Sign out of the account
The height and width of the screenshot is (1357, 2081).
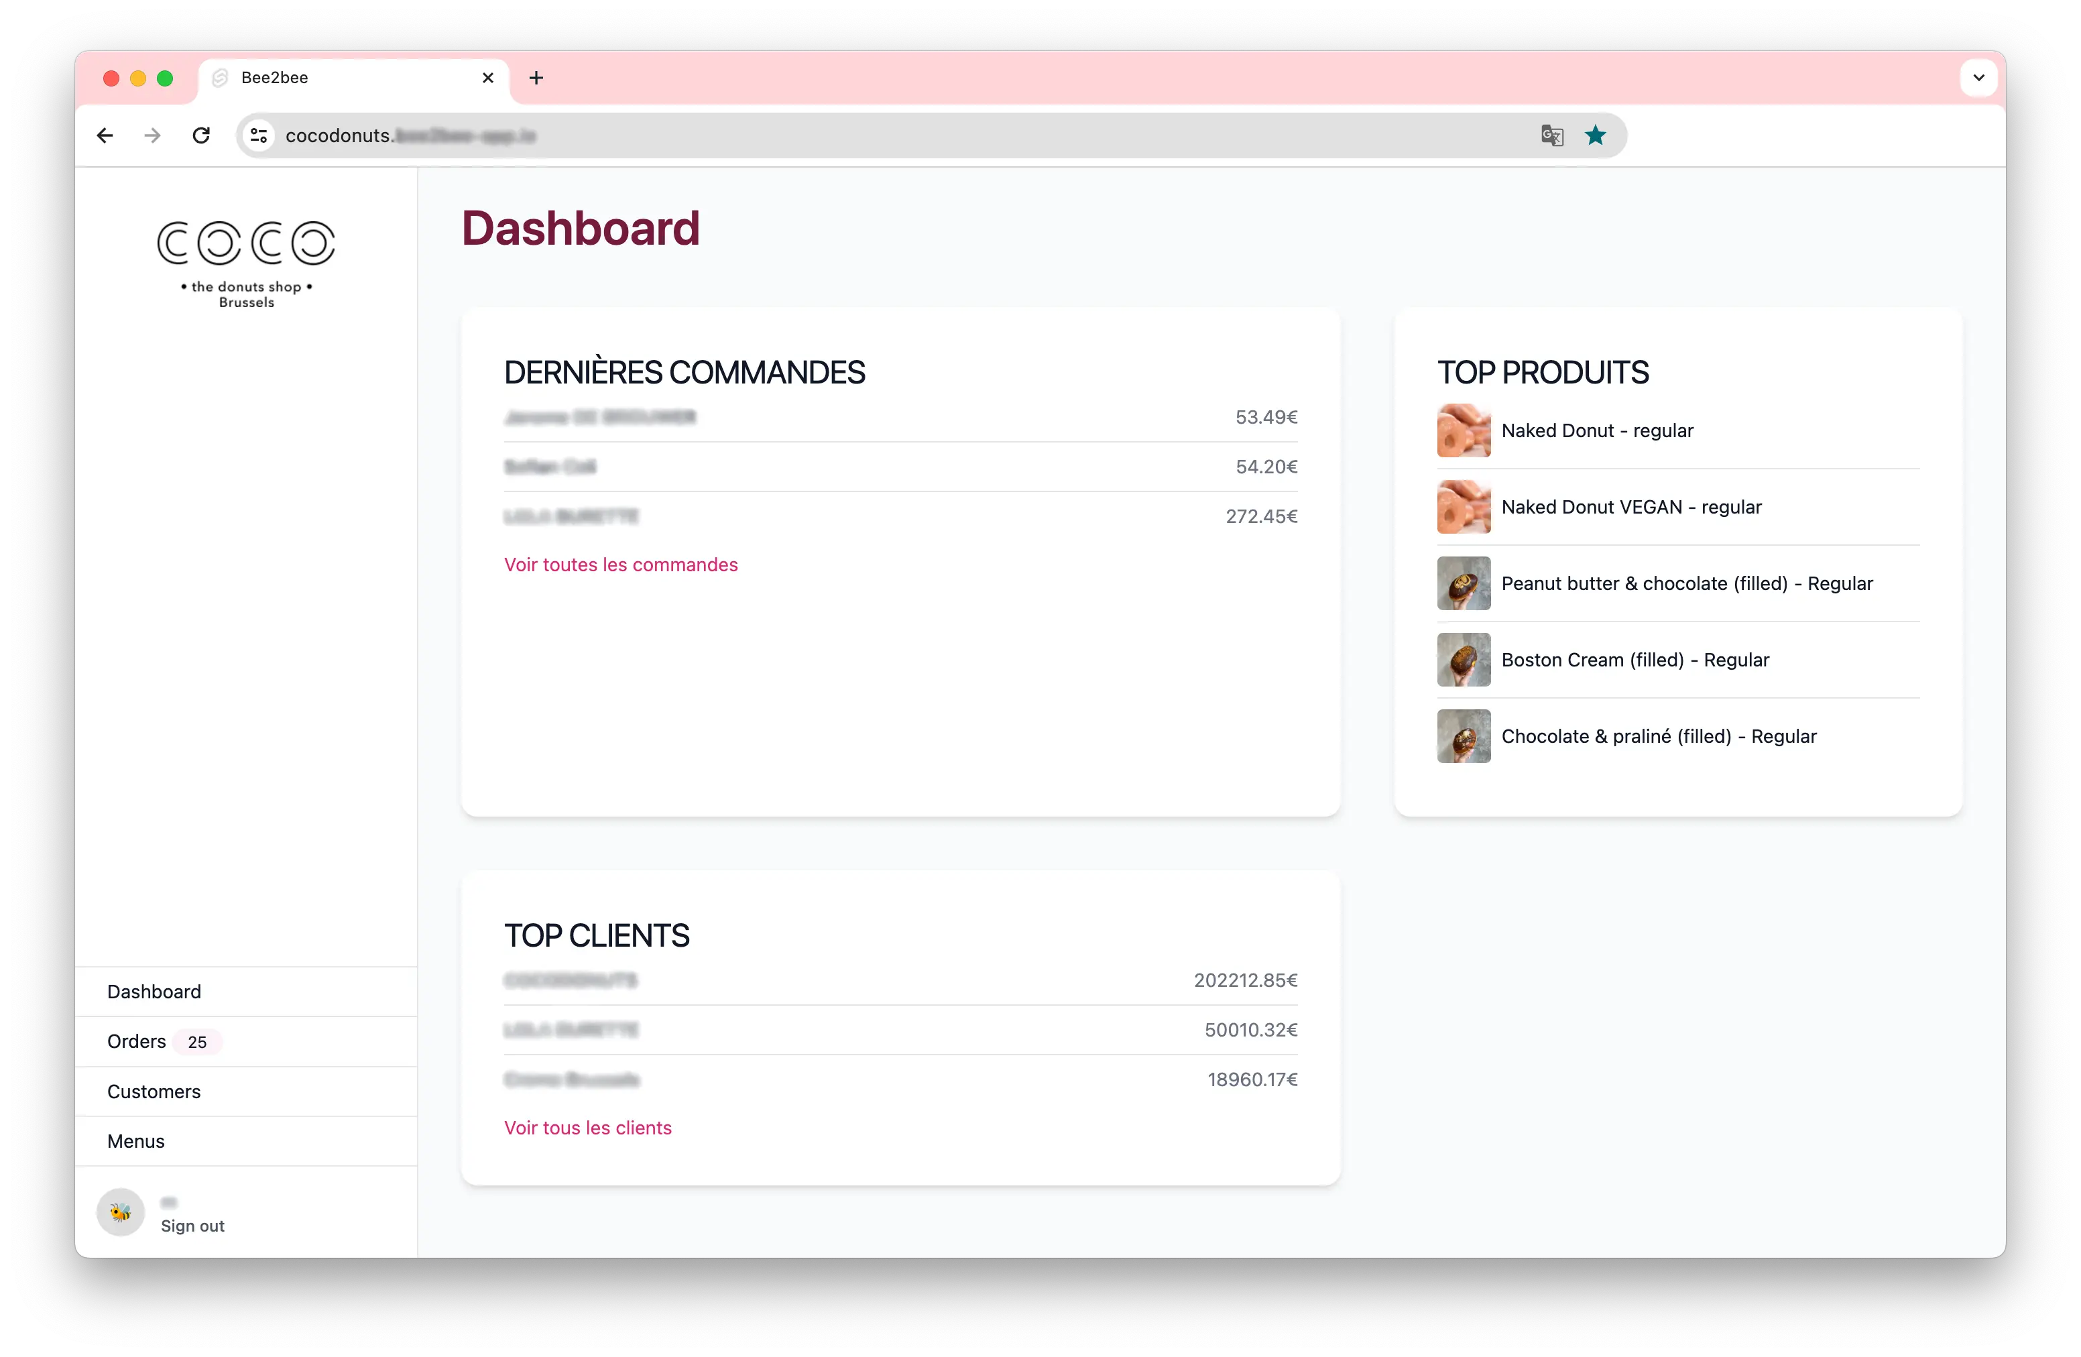click(192, 1226)
